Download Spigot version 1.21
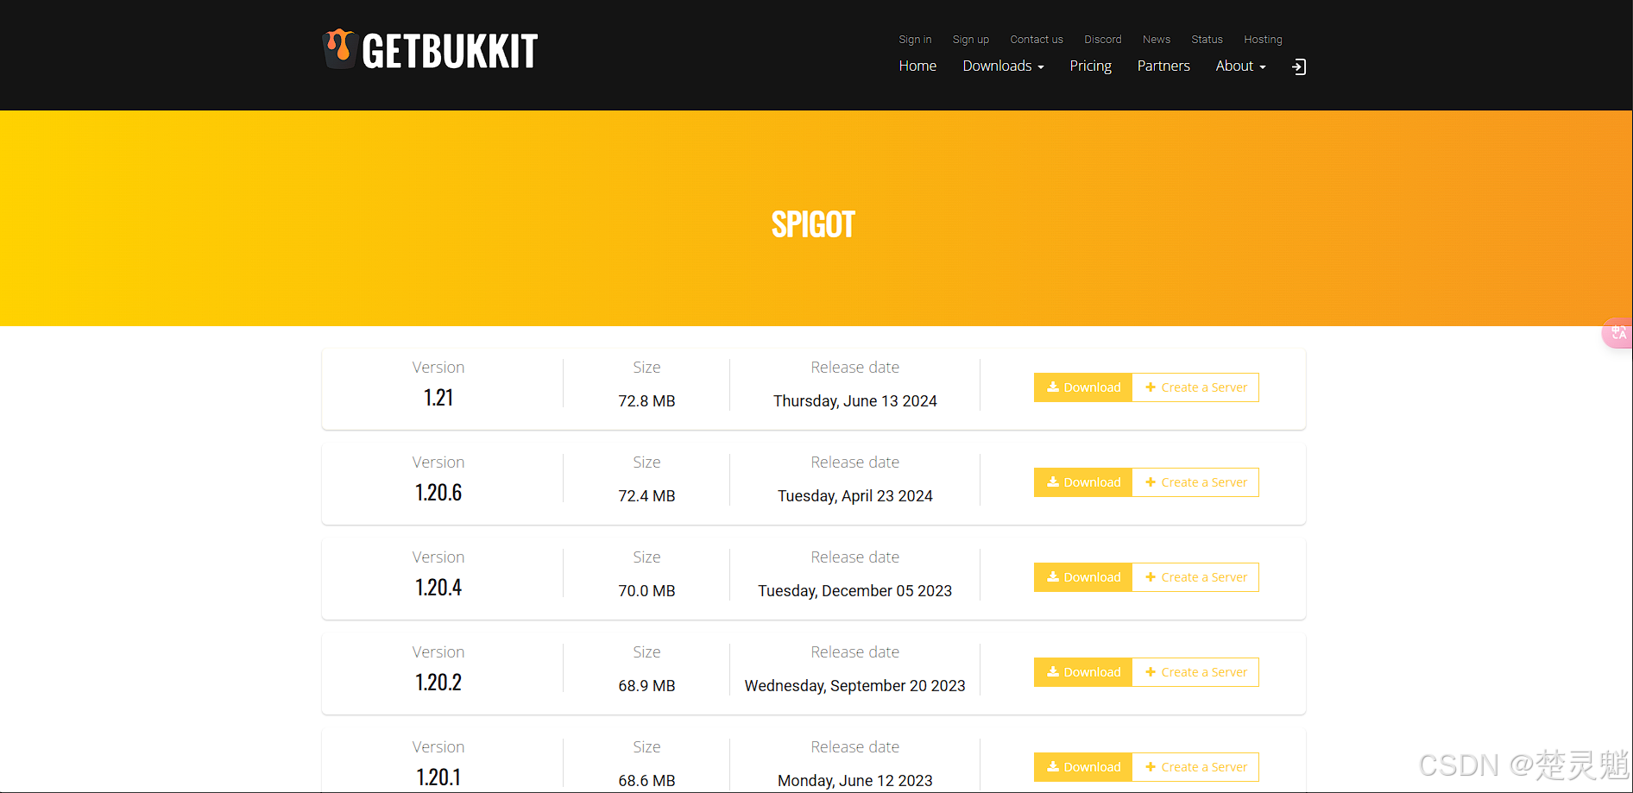This screenshot has height=793, width=1633. (x=1083, y=387)
